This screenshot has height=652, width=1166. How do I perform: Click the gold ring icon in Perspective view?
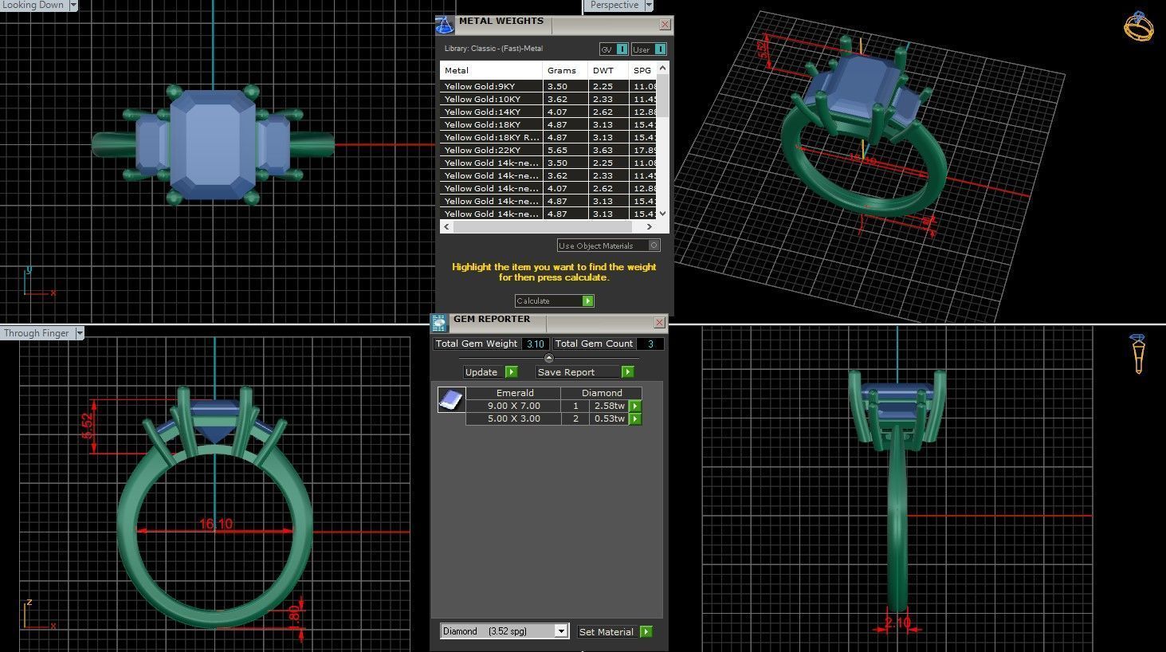click(x=1139, y=26)
